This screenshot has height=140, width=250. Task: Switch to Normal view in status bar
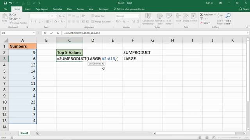[x=200, y=138]
